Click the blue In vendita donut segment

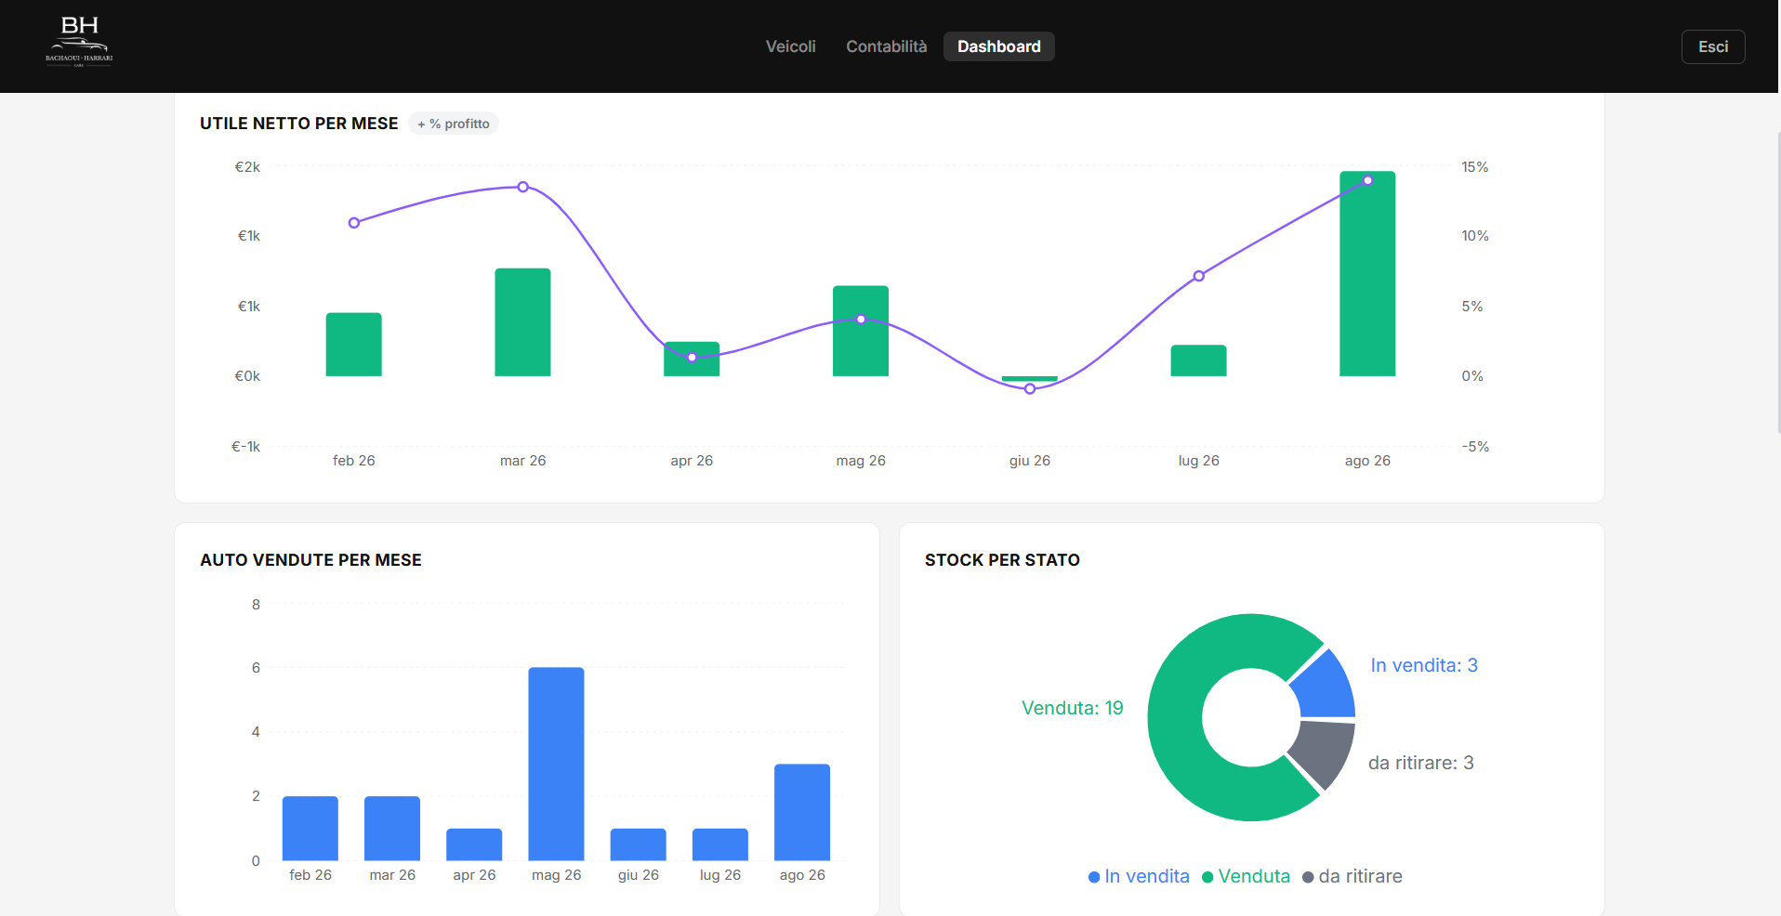(x=1327, y=686)
